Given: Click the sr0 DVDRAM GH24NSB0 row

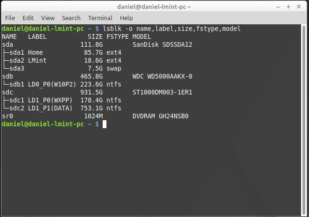Looking at the screenshot, I should point(95,116).
